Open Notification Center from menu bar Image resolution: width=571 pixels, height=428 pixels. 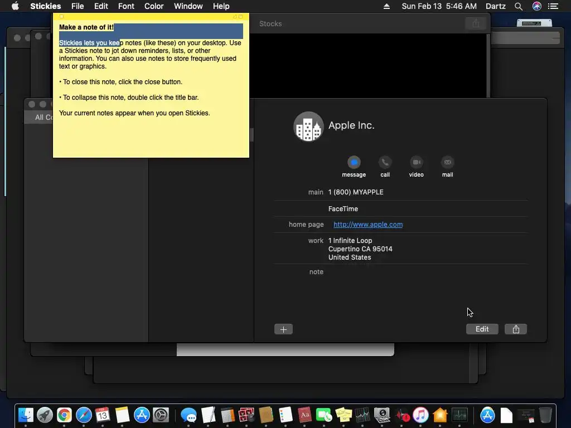pos(553,6)
